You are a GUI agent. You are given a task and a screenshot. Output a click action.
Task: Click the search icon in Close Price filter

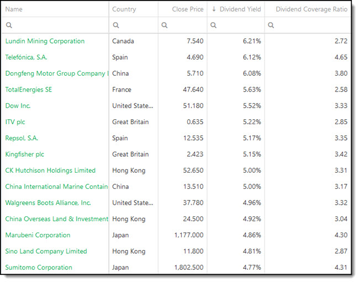(x=165, y=25)
